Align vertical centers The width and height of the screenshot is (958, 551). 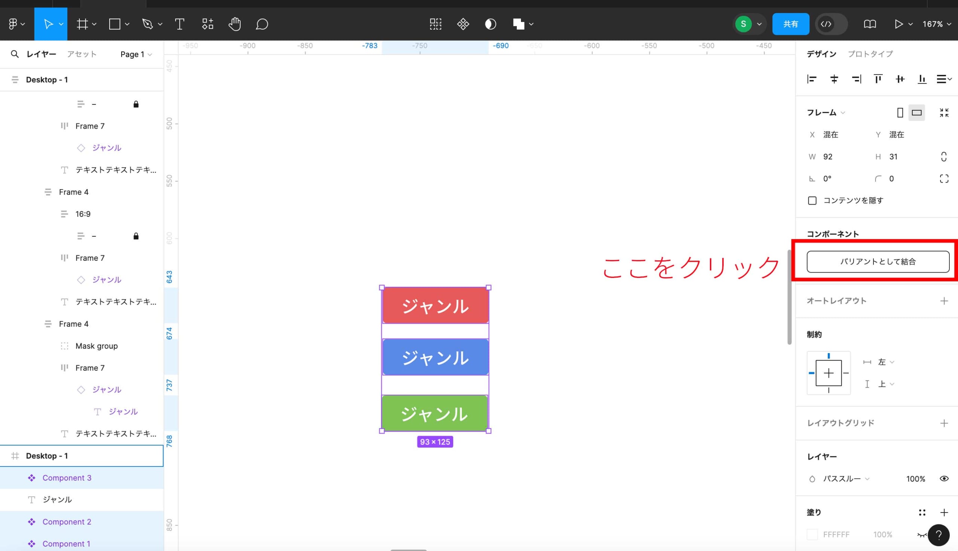(x=900, y=79)
